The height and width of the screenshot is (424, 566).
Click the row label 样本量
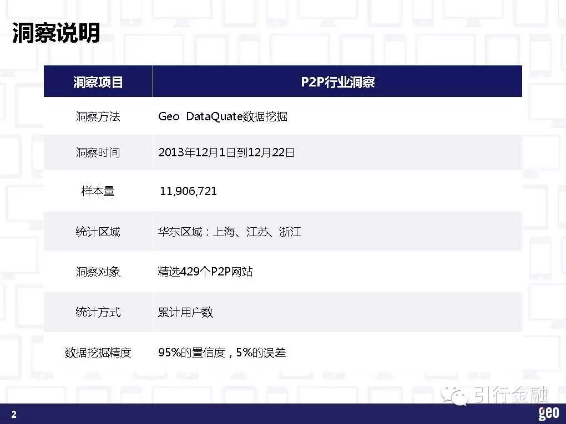coord(98,191)
